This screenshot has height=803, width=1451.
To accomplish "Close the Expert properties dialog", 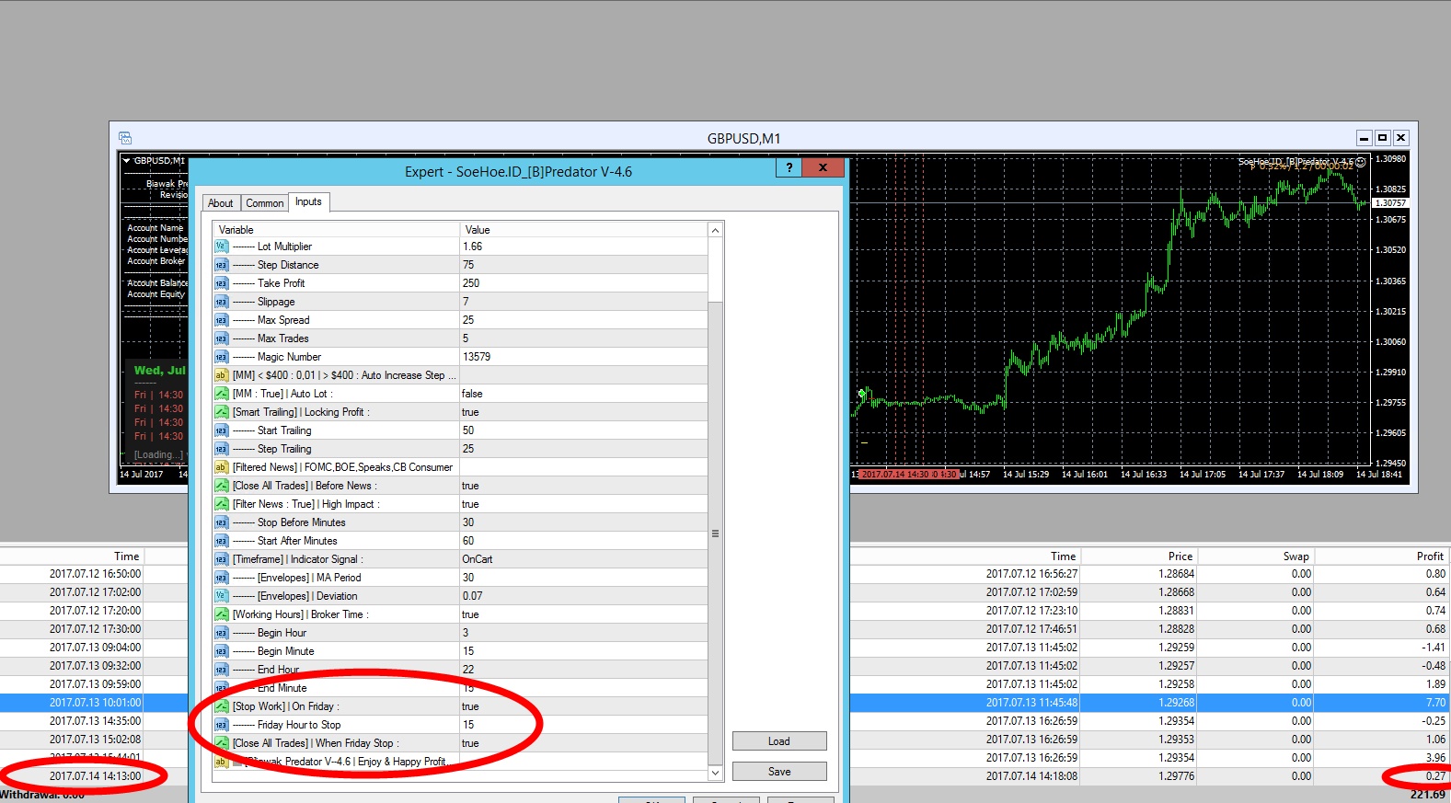I will pos(823,167).
